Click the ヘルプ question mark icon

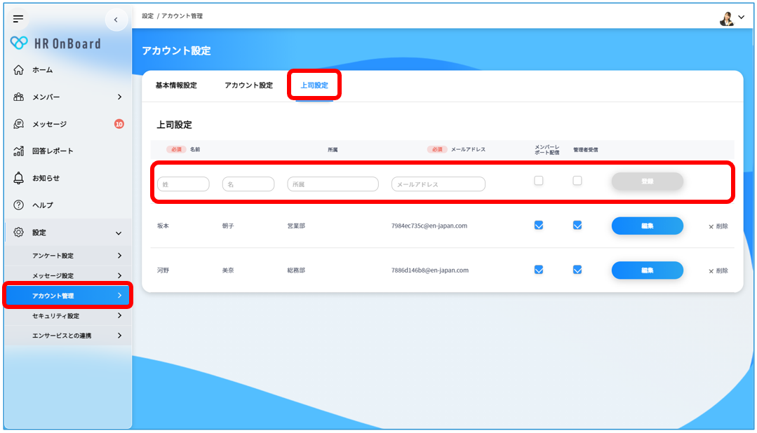point(18,205)
